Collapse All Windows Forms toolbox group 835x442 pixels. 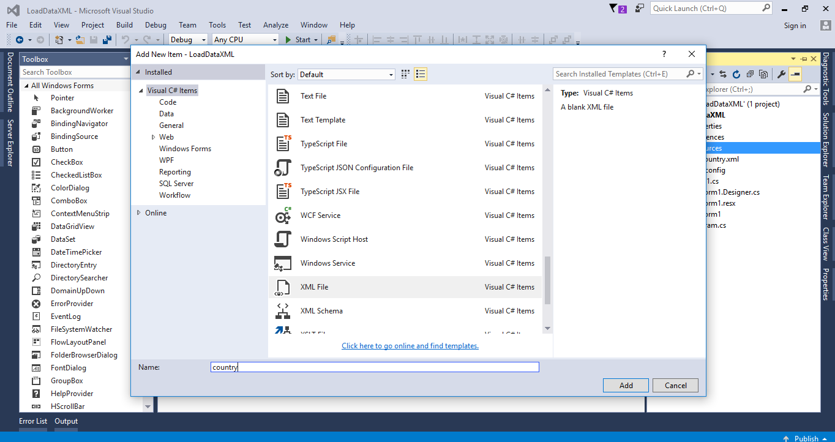click(x=26, y=86)
